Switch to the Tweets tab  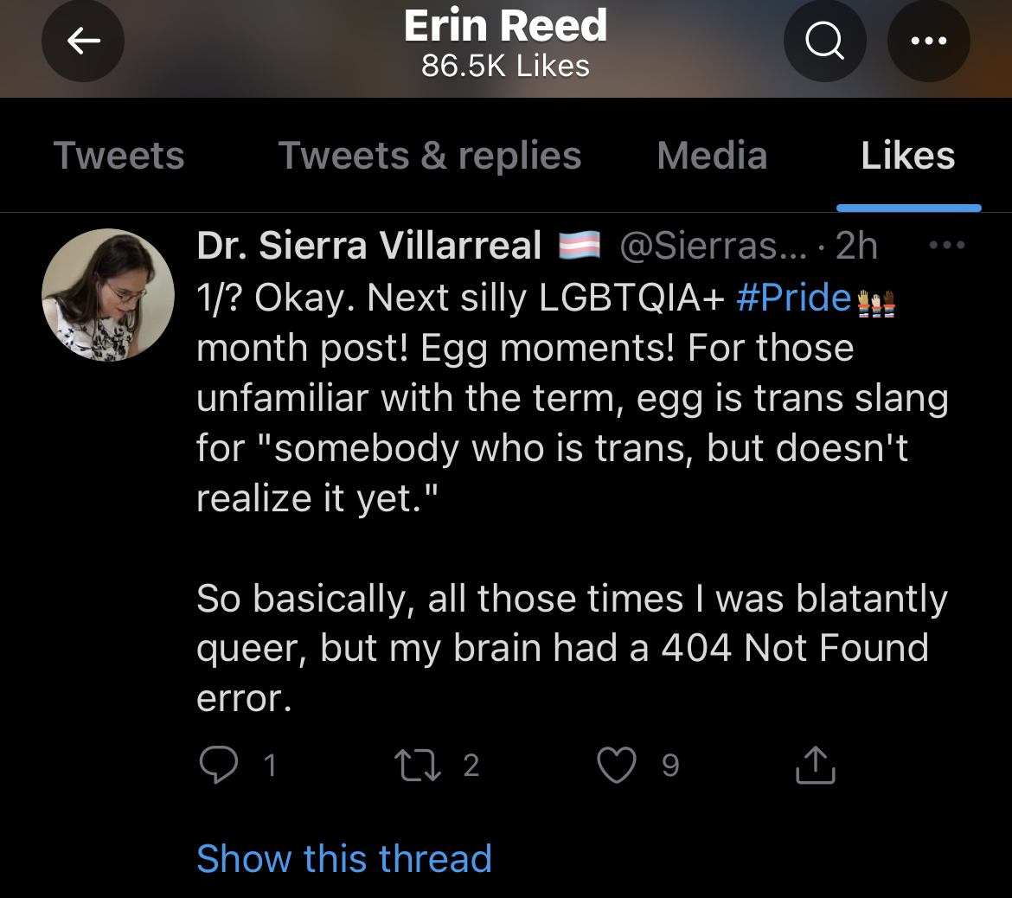[x=119, y=157]
